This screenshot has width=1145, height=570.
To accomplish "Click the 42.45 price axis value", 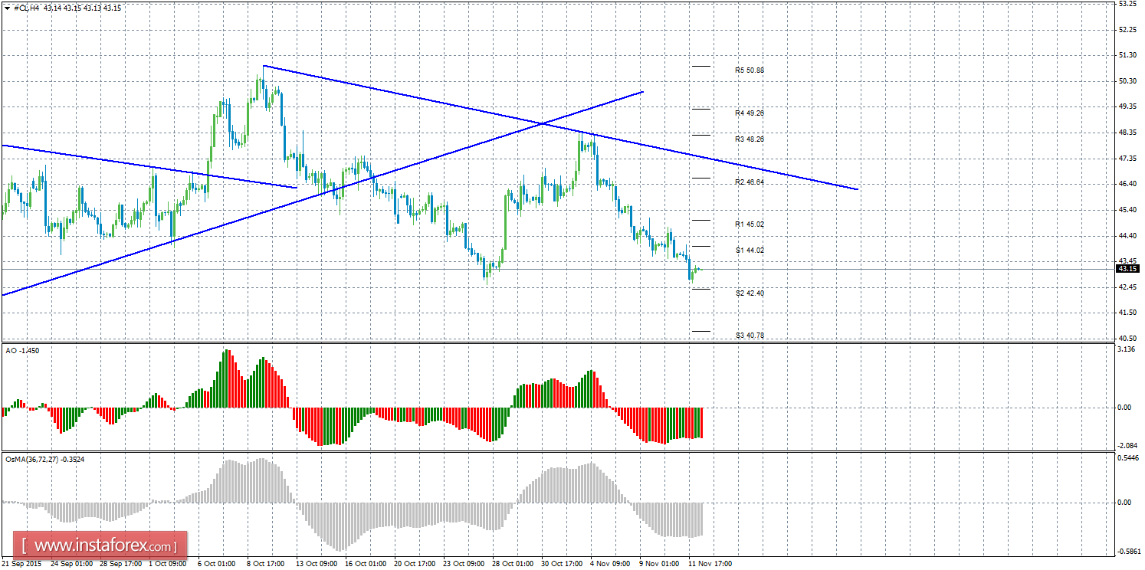I will pos(1127,287).
